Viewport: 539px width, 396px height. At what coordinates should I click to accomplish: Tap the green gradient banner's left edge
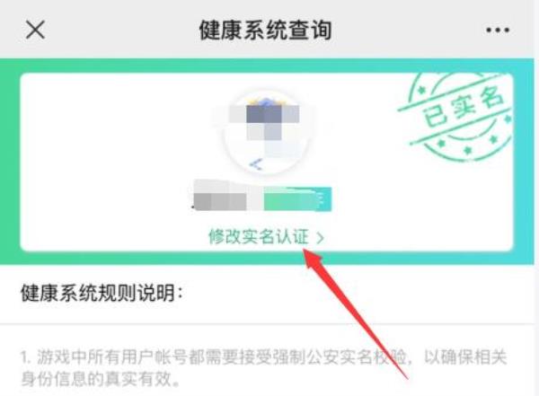click(x=10, y=162)
